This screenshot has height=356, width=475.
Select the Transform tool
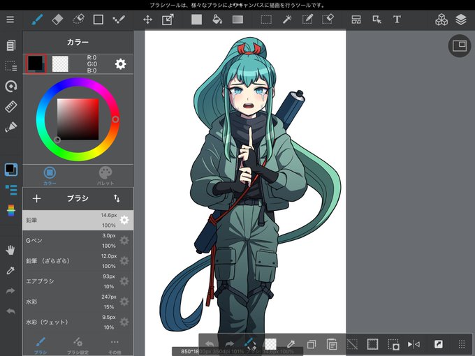[168, 20]
